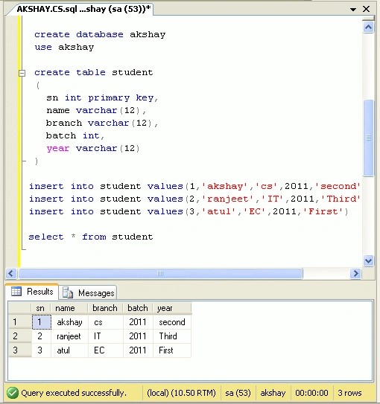Place cursor on 'create database akshay' line
Screen dimensions: 380x404
tap(100, 34)
